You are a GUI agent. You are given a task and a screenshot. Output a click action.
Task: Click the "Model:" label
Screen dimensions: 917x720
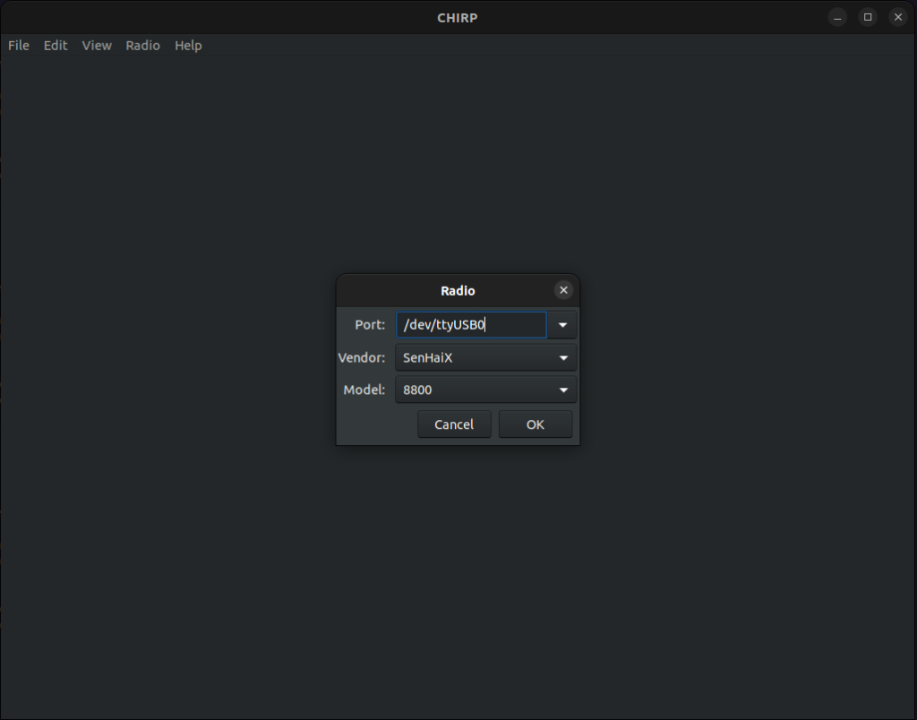point(364,390)
